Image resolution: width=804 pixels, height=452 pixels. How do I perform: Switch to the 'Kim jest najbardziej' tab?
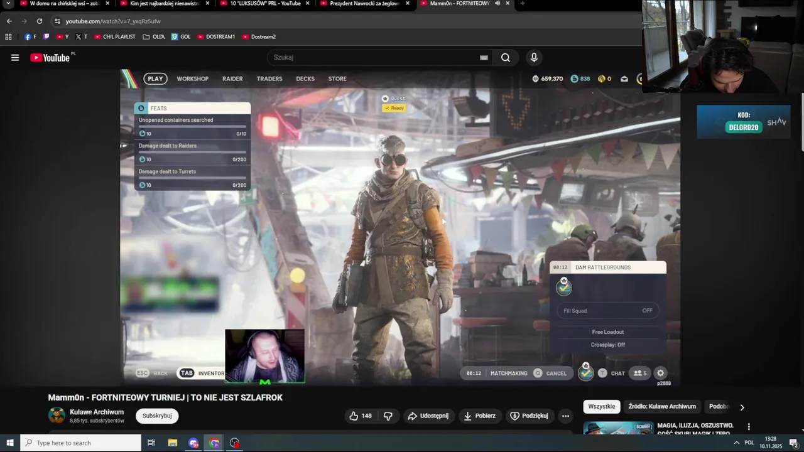(x=163, y=3)
